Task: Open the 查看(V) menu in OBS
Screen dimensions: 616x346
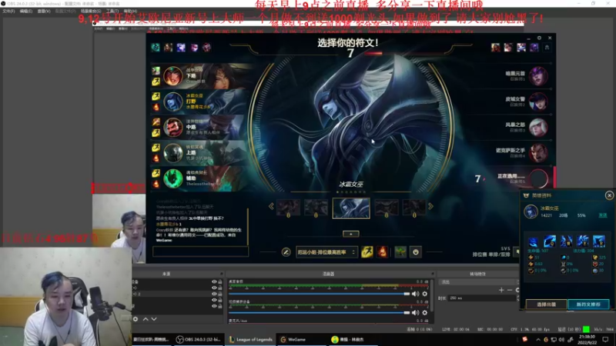Action: 44,11
